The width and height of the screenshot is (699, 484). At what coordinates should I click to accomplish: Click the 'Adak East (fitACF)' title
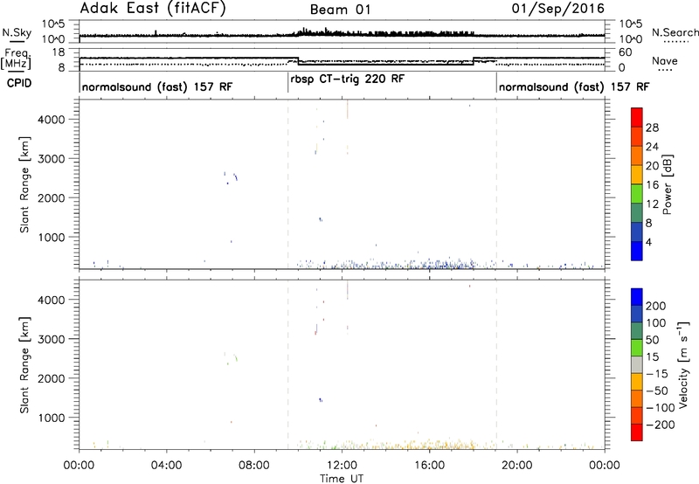pyautogui.click(x=153, y=9)
